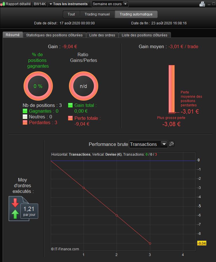Click the Rapport détaillé title
The height and width of the screenshot is (262, 216).
click(18, 4)
